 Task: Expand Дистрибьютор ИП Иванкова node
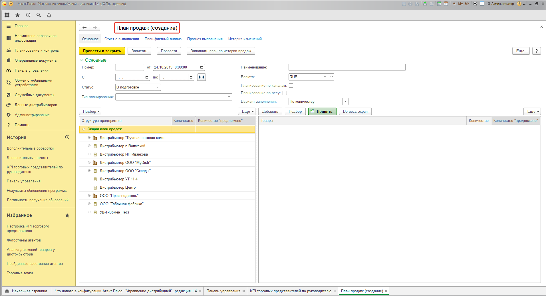click(89, 154)
